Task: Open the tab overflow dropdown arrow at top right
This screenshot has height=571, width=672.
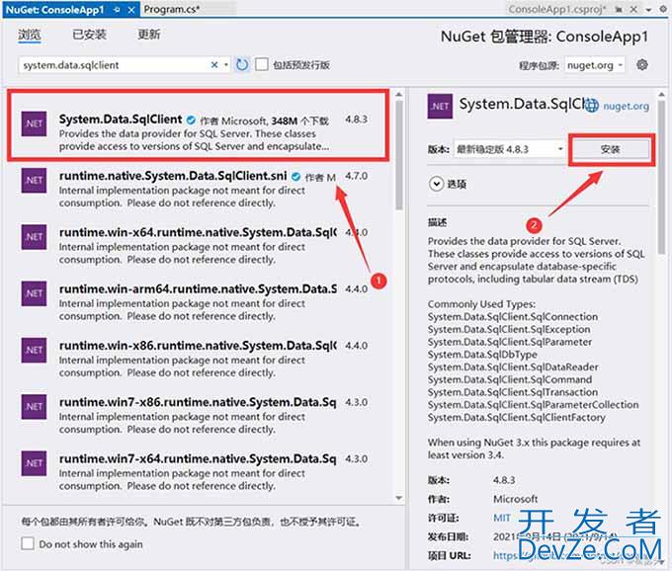Action: click(649, 10)
